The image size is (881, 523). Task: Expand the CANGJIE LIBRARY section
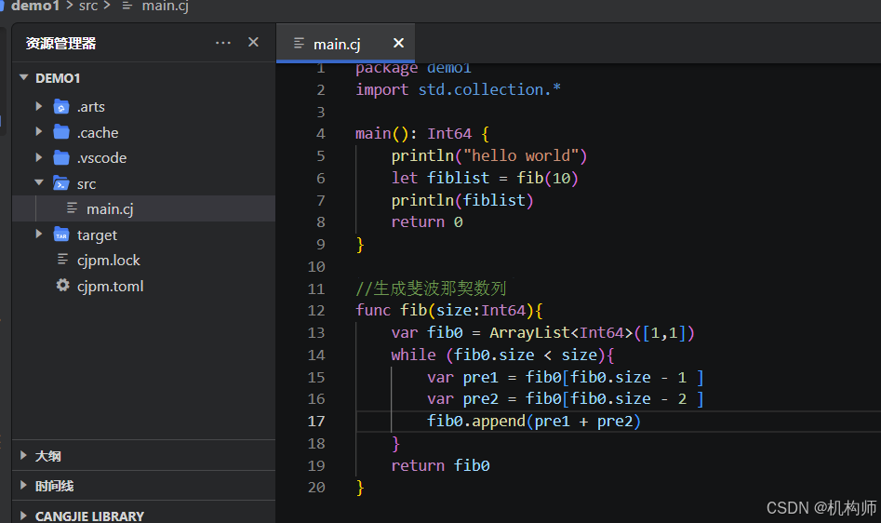click(x=23, y=516)
